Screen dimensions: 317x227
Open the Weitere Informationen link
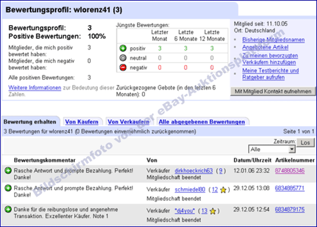click(35, 88)
